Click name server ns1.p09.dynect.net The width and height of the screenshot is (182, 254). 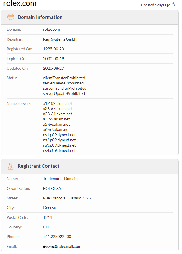point(59,135)
